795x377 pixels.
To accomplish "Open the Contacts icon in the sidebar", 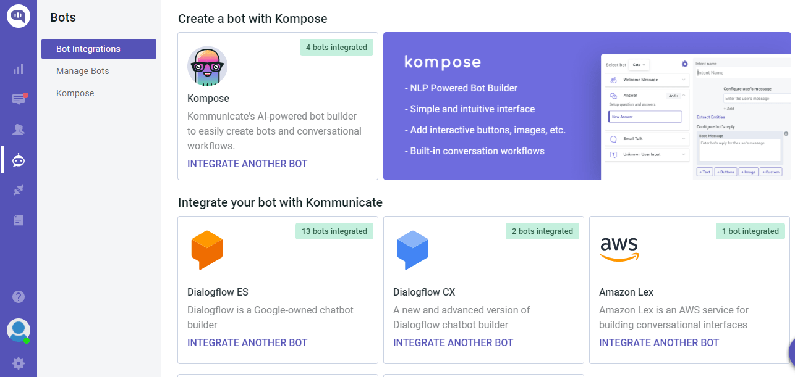I will coord(18,130).
